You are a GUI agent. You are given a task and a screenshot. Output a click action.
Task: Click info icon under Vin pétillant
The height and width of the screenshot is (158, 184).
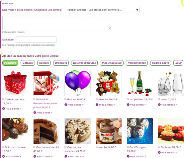[x=128, y=105]
